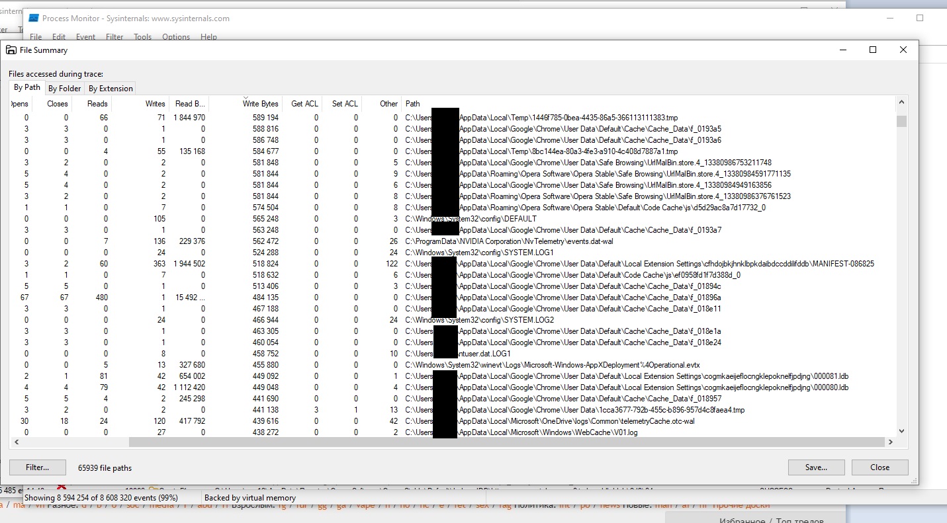
Task: Select the ntuser.dat.LOG1 row
Action: 452,354
